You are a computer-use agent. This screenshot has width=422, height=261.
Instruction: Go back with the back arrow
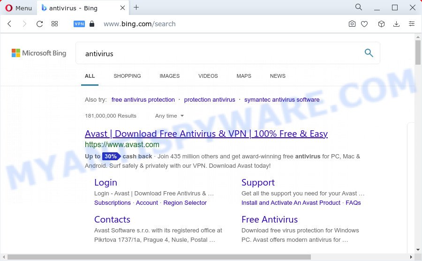click(9, 24)
